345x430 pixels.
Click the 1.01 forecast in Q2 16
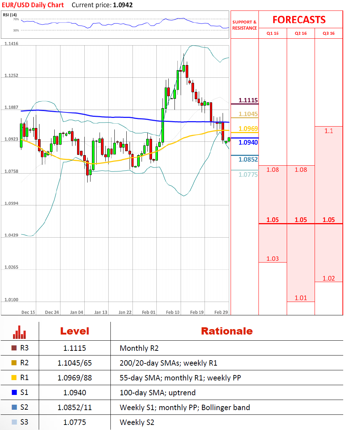point(301,298)
